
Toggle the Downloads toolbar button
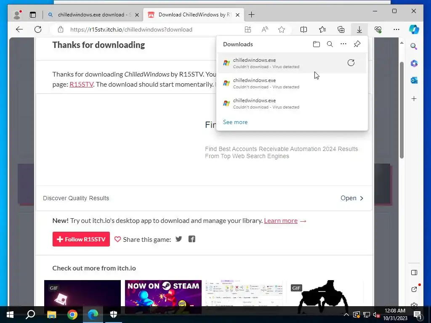click(x=359, y=29)
